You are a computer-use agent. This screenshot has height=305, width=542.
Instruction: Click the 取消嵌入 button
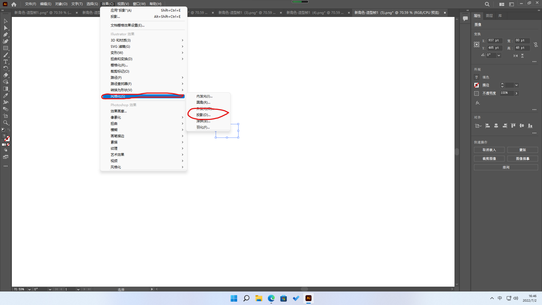click(489, 150)
